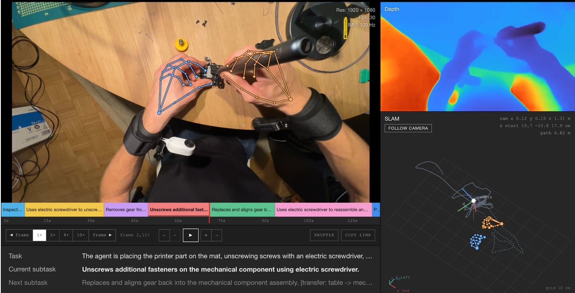The image size is (575, 293).
Task: Click the double right chevron button
Action: 206,235
